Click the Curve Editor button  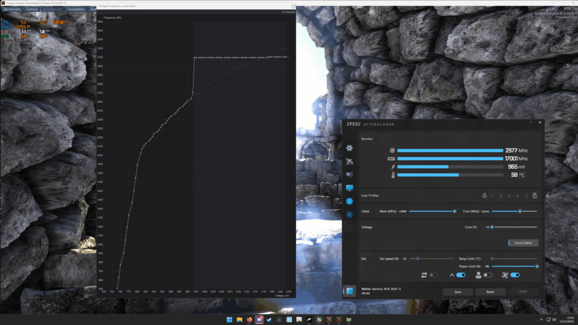[523, 243]
